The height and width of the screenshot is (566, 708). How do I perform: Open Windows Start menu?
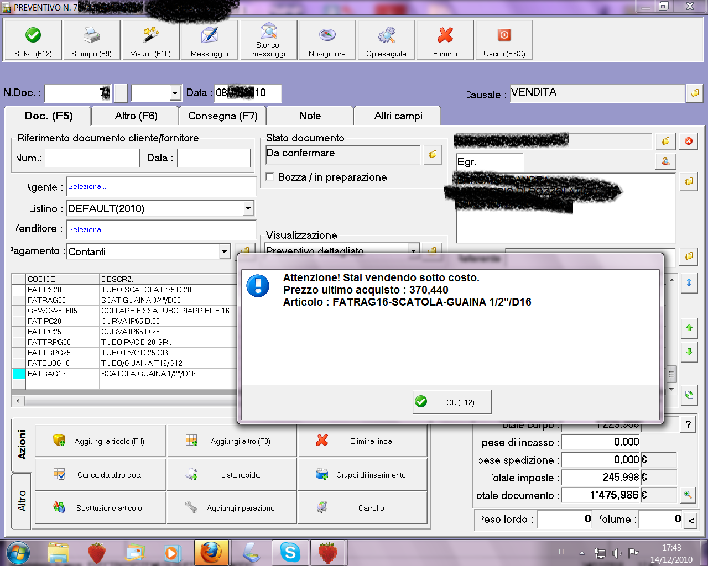pyautogui.click(x=18, y=552)
